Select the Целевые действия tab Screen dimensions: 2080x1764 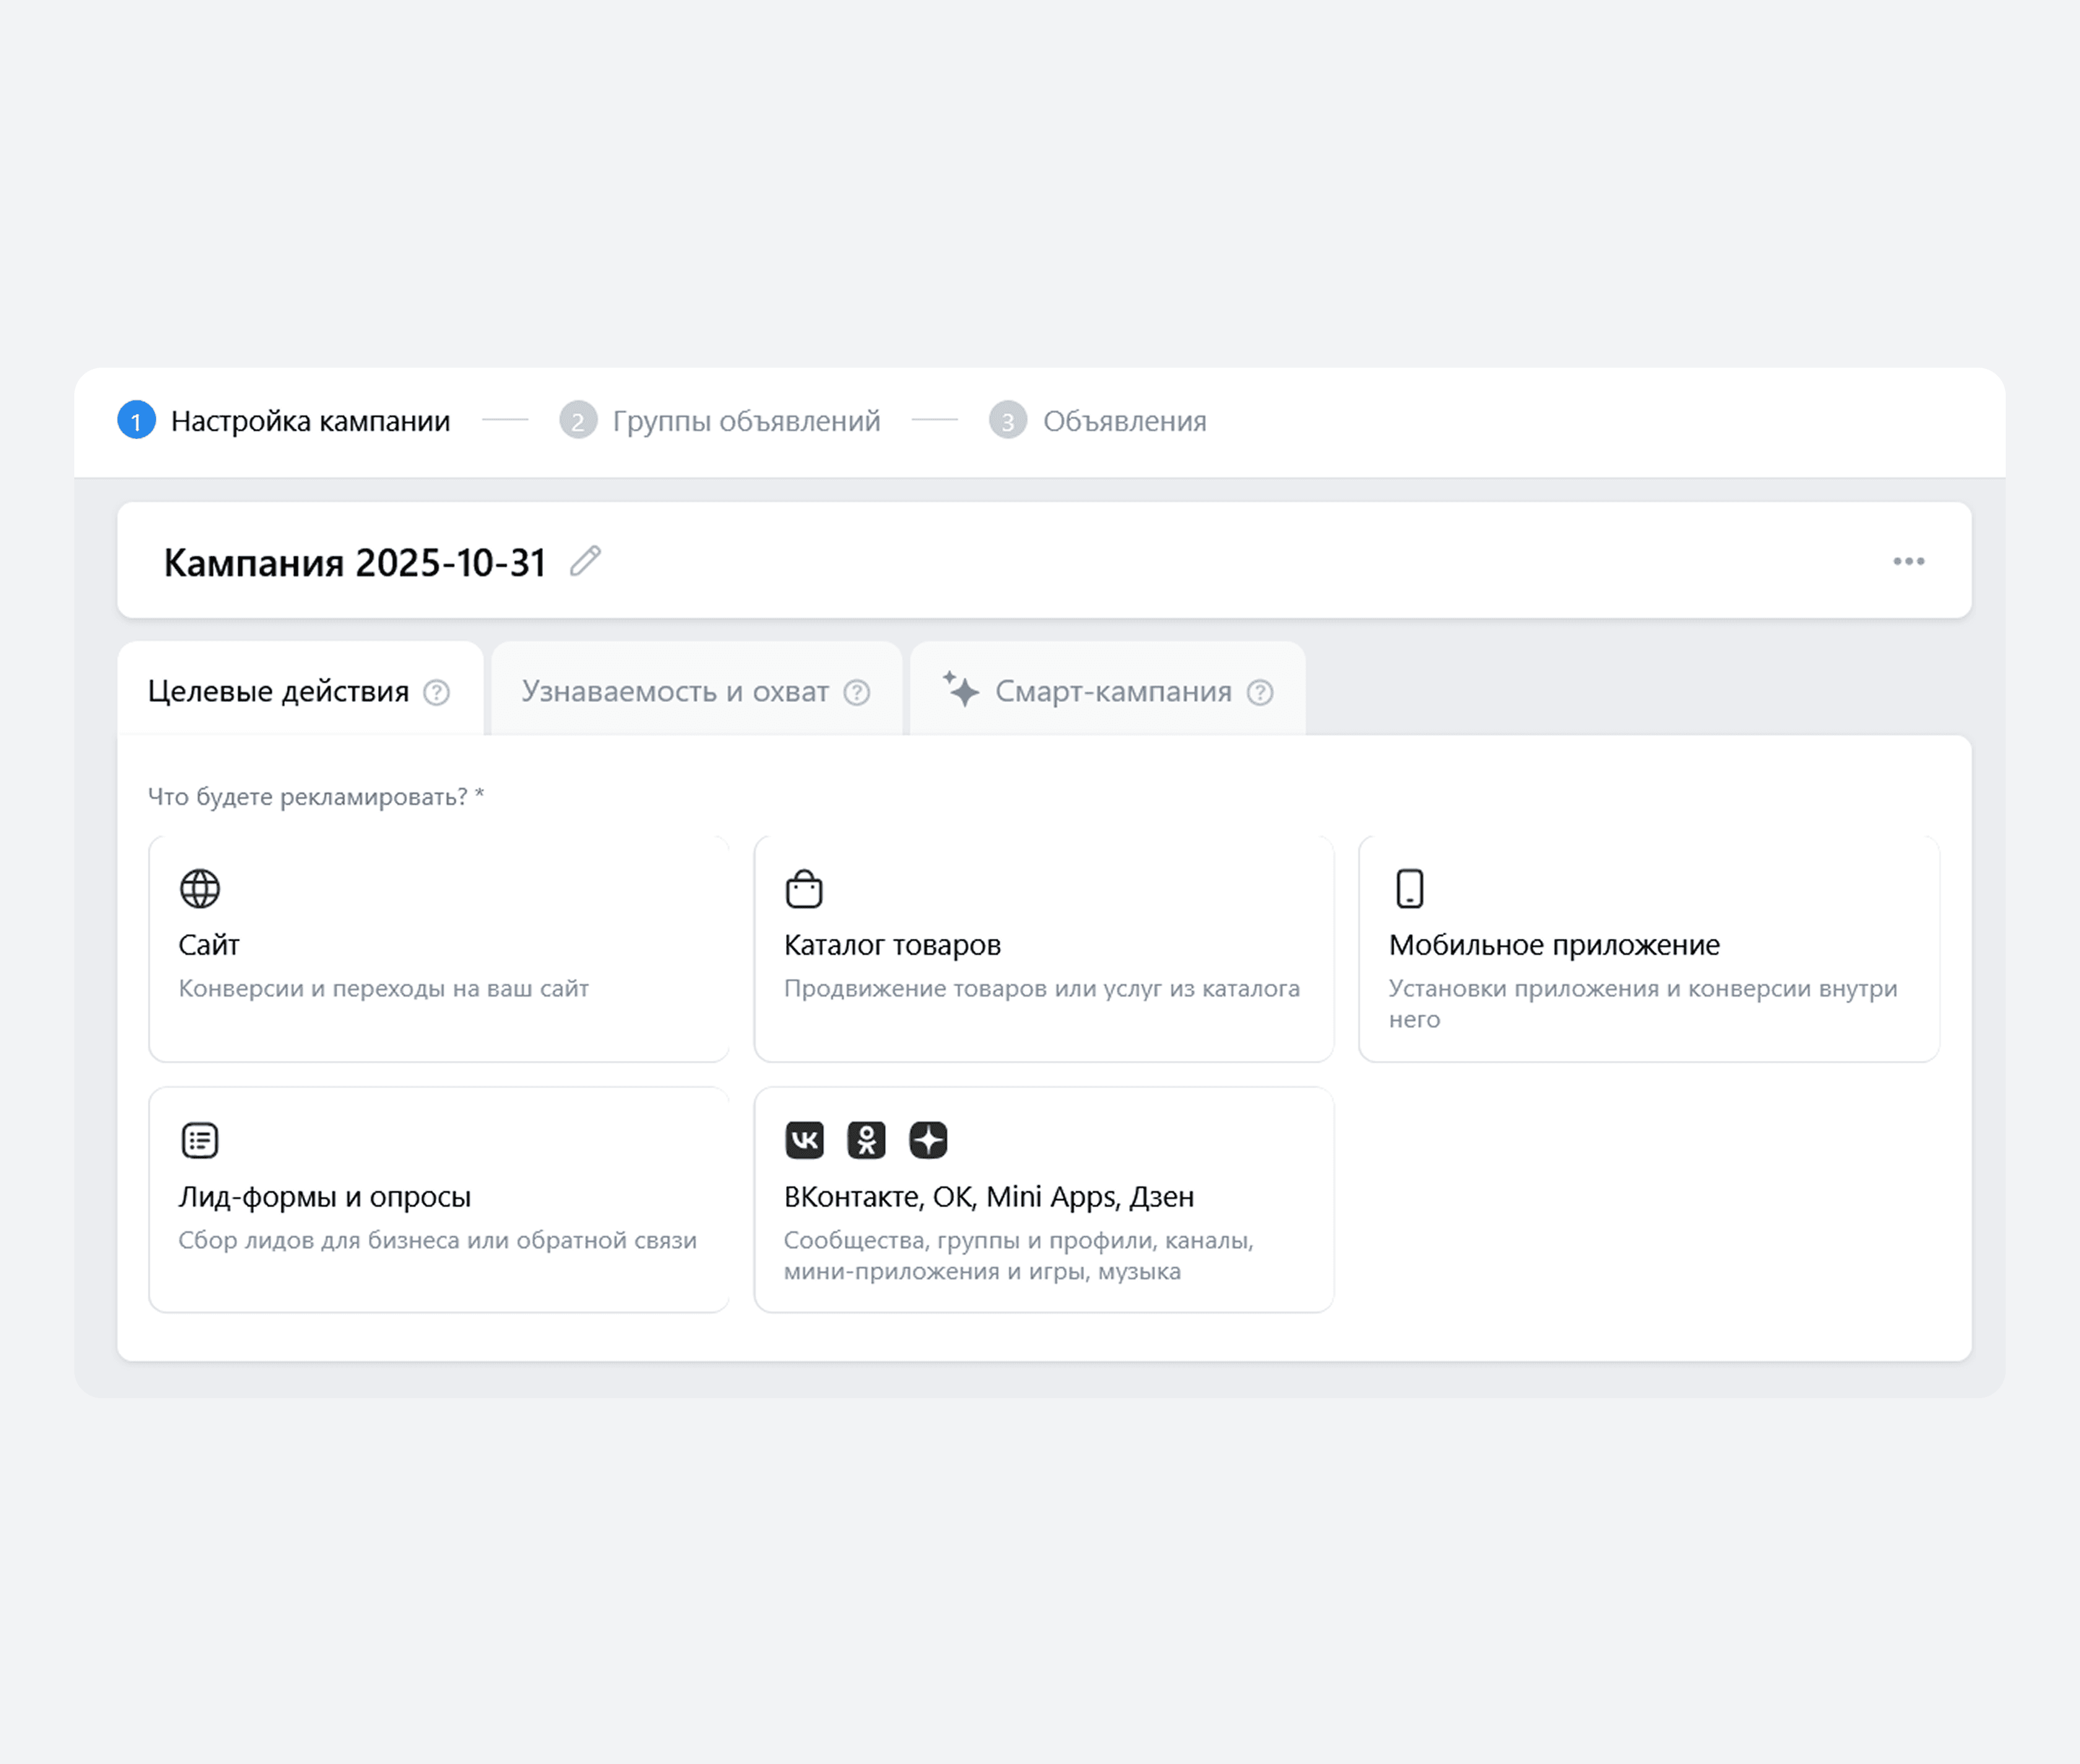pyautogui.click(x=278, y=691)
